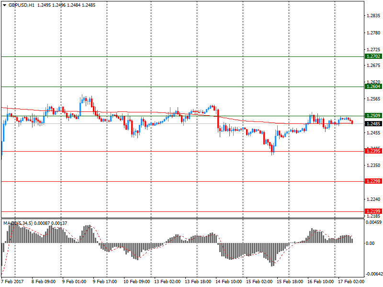The width and height of the screenshot is (383, 287).
Task: Select the MACD scale value -0.00642
Action: click(374, 274)
